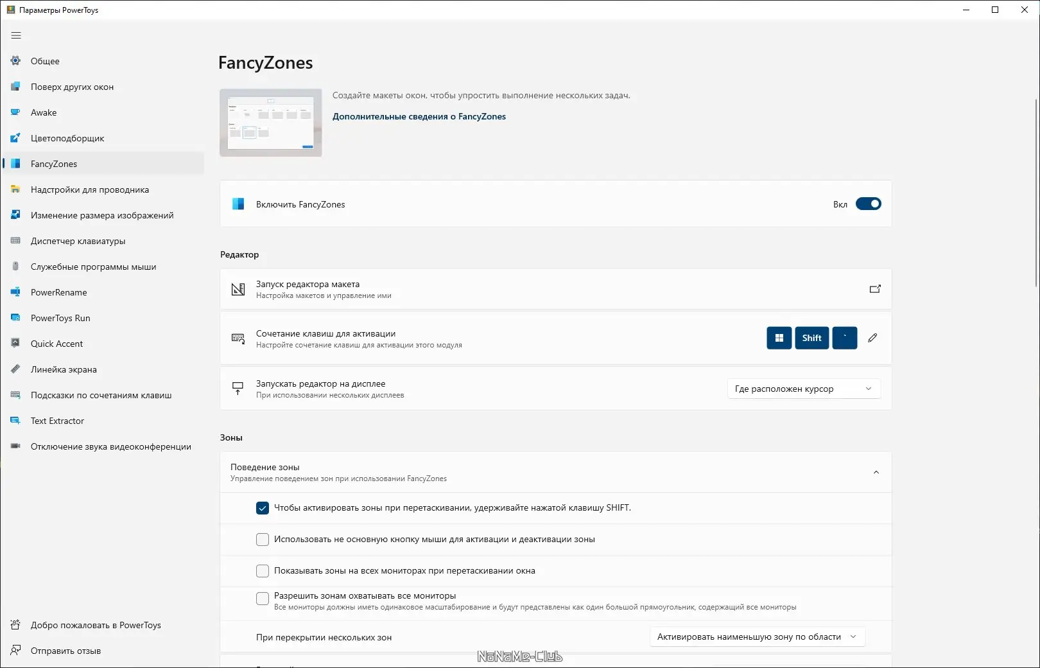Image resolution: width=1040 pixels, height=668 pixels.
Task: Click Запуск редактора макета row
Action: (556, 289)
